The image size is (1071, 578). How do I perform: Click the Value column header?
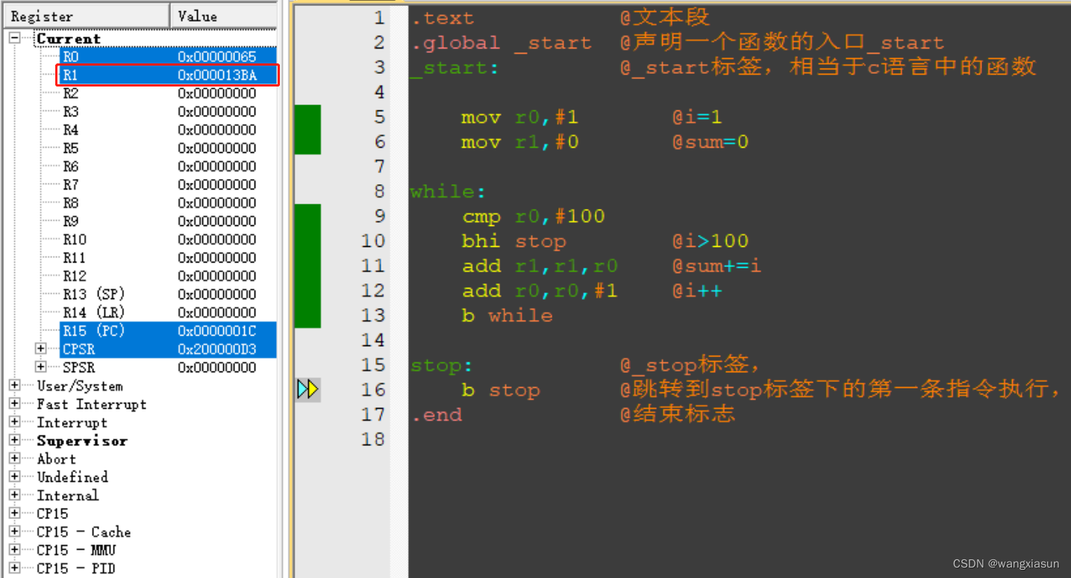pyautogui.click(x=223, y=15)
